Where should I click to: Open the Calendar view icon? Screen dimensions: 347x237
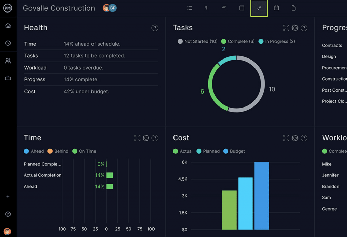pos(276,8)
